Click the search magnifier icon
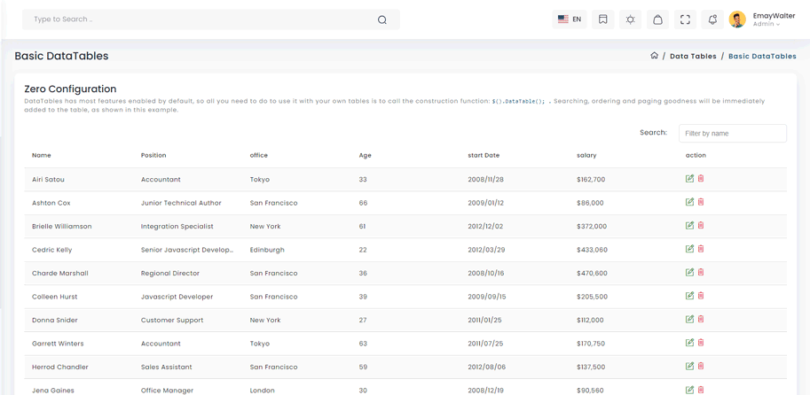The image size is (810, 395). [x=382, y=19]
